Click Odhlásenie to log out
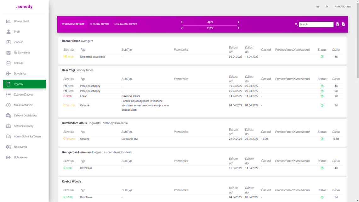 pyautogui.click(x=20, y=157)
